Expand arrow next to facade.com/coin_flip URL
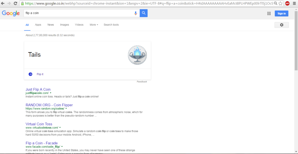This screenshot has width=298, height=154. pyautogui.click(x=62, y=147)
